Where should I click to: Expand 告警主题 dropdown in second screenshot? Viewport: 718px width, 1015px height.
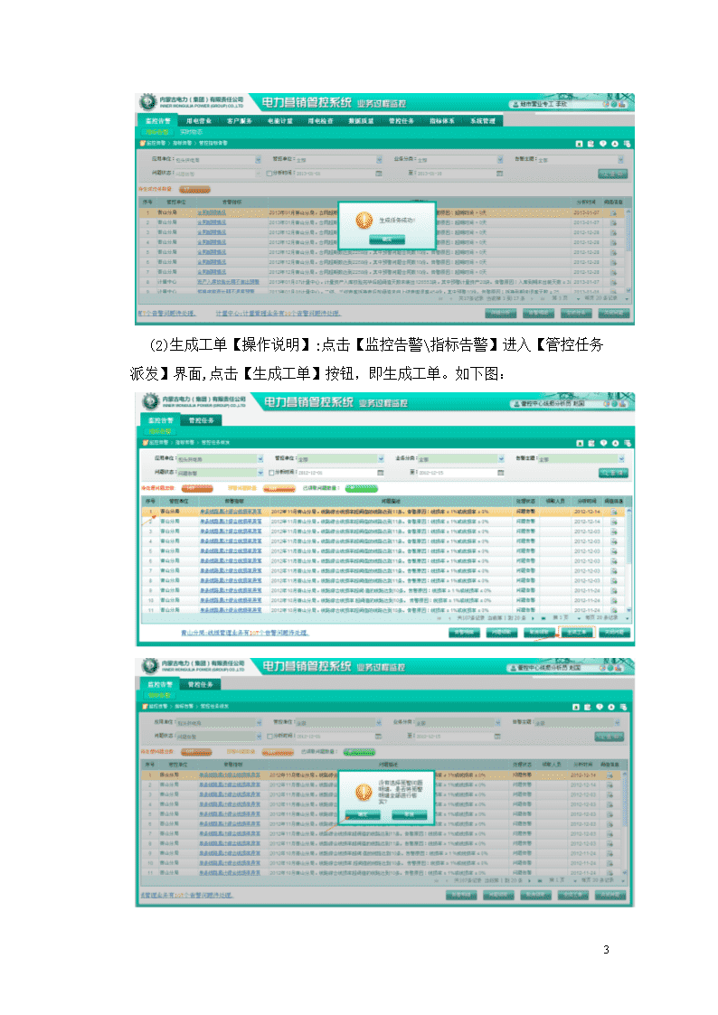pyautogui.click(x=621, y=459)
